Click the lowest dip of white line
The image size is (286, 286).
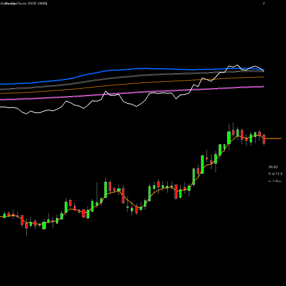coord(26,114)
